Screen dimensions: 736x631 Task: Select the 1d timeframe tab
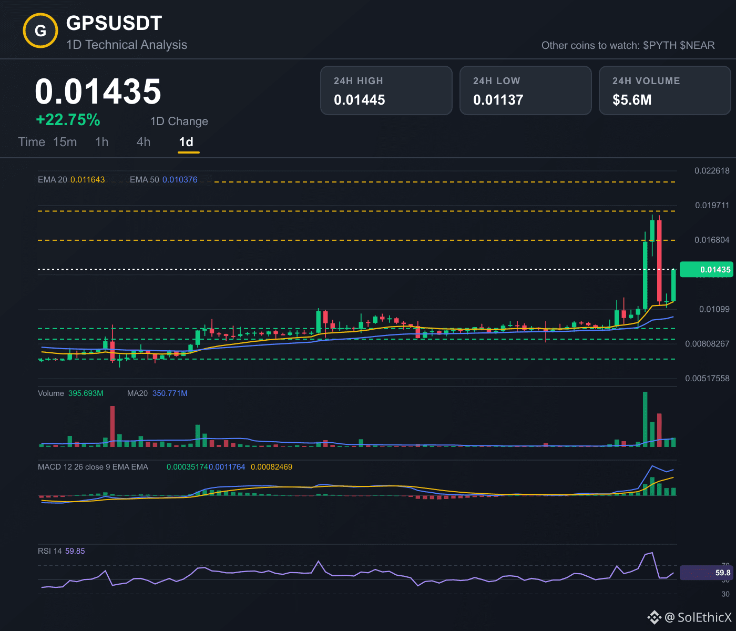point(187,142)
